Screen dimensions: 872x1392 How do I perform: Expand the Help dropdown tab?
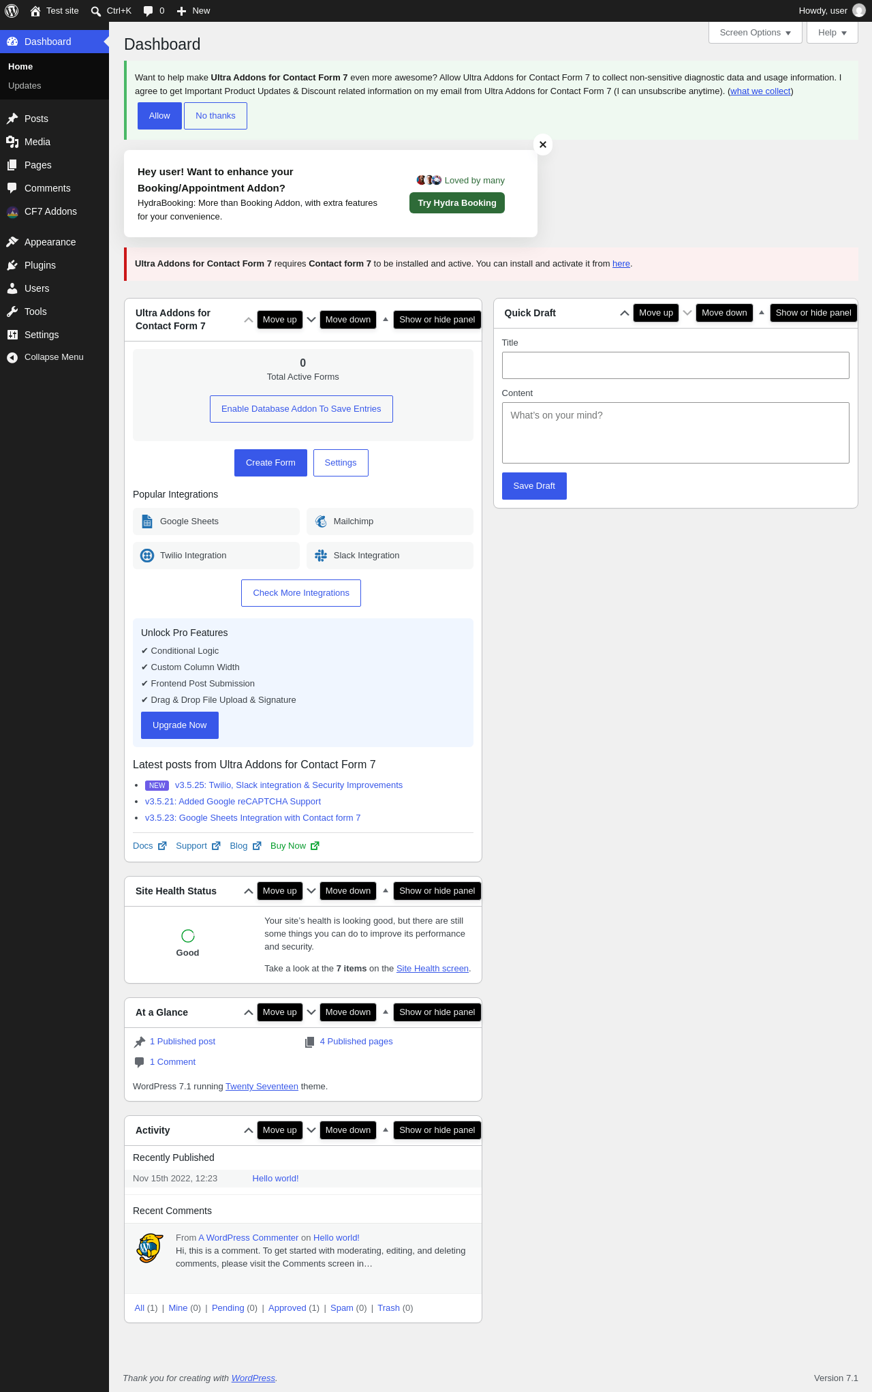[x=832, y=33]
